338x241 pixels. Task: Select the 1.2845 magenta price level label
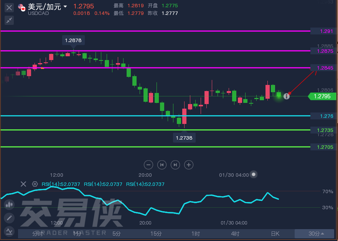(x=323, y=68)
